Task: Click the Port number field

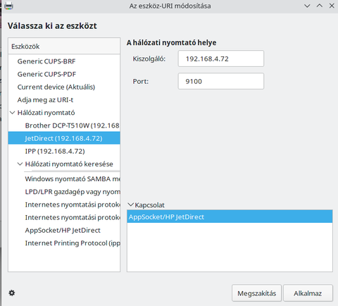Action: click(x=221, y=81)
